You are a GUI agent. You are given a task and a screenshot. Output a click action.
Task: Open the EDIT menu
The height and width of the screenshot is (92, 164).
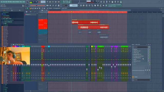4,2
